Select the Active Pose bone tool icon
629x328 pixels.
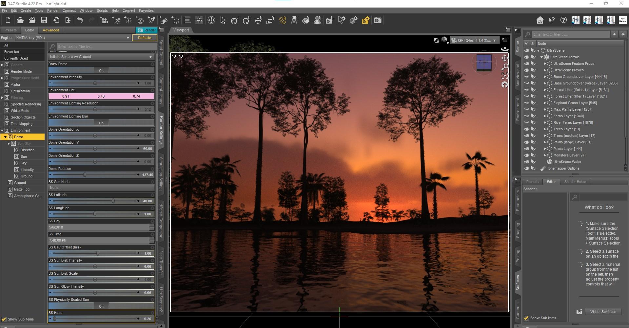pos(283,20)
